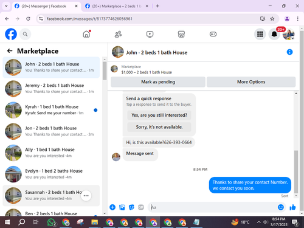Open the conversation information icon
304x228 pixels.
289,52
